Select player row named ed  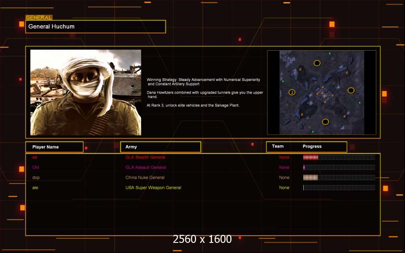(x=203, y=157)
